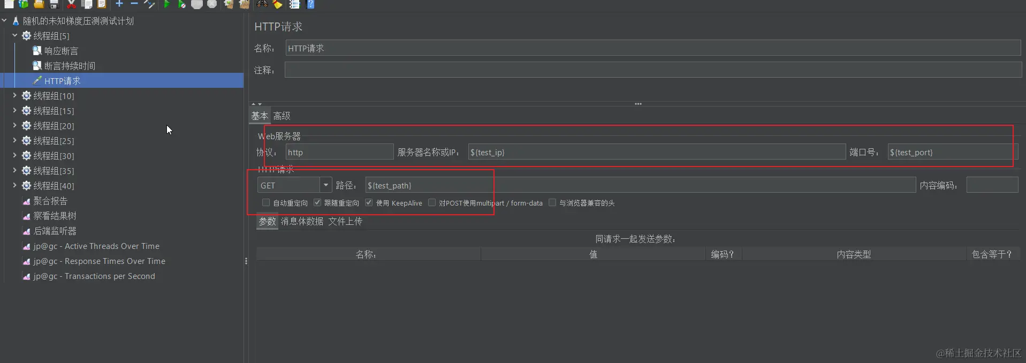
Task: Click the Toggle enable/disable icon
Action: click(149, 4)
